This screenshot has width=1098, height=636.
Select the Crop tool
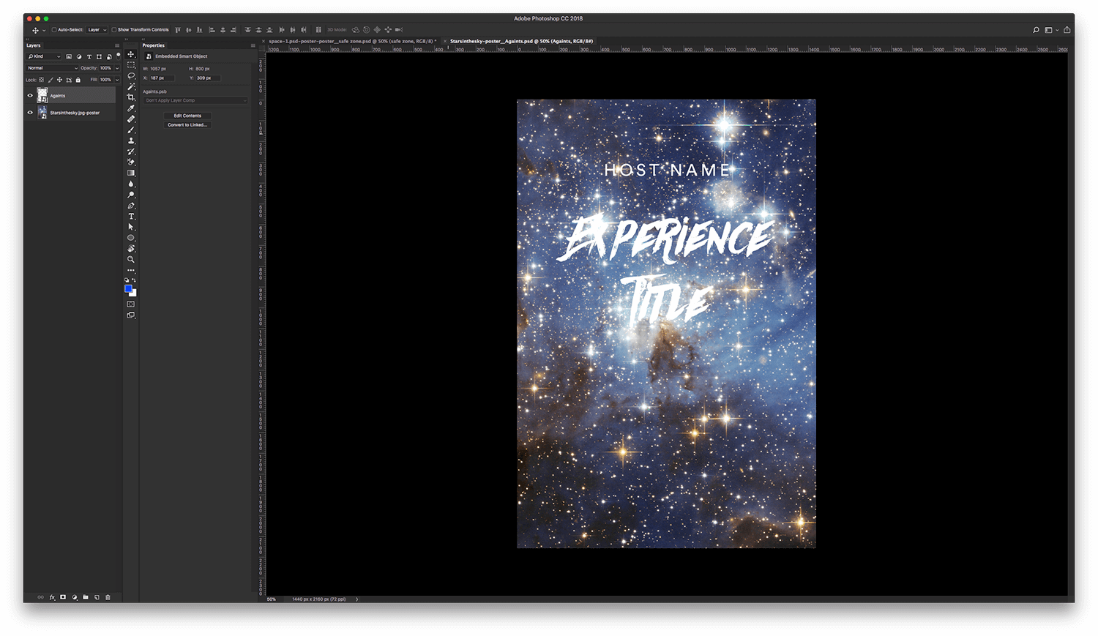tap(131, 97)
